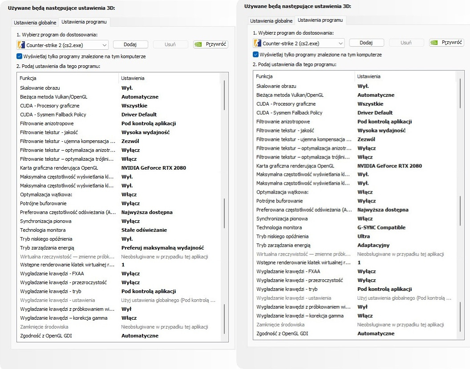Click Ustawienia column header in right panel
This screenshot has width=470, height=369.
pos(405,76)
